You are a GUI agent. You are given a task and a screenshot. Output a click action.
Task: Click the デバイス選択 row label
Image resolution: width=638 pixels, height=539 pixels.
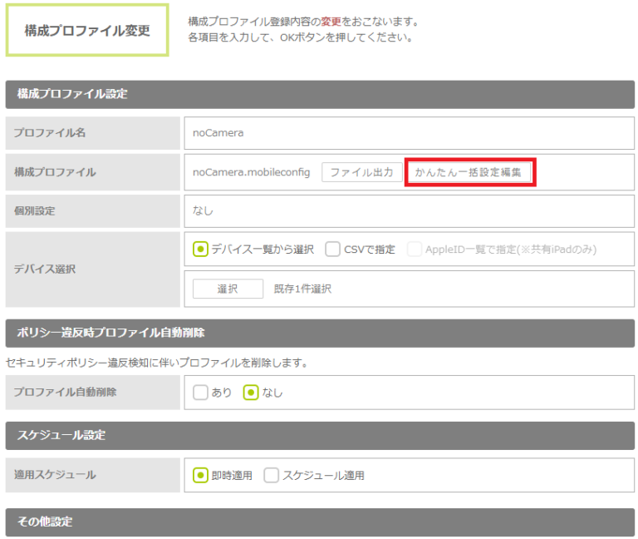pyautogui.click(x=93, y=269)
